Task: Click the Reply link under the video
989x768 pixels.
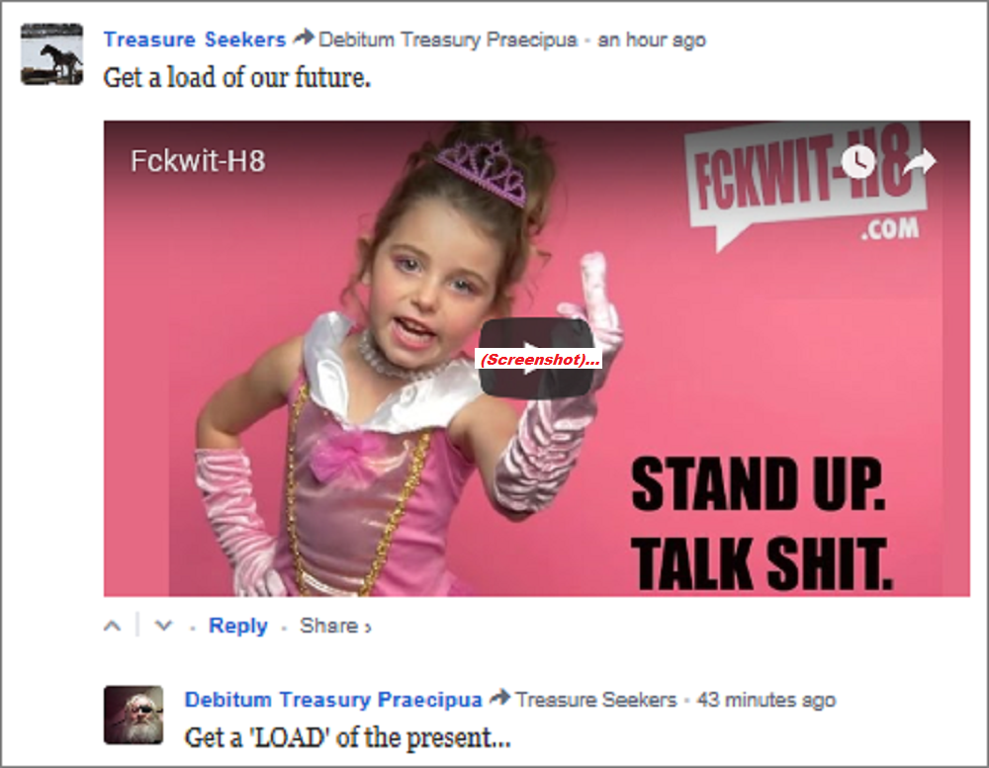Action: click(x=237, y=626)
